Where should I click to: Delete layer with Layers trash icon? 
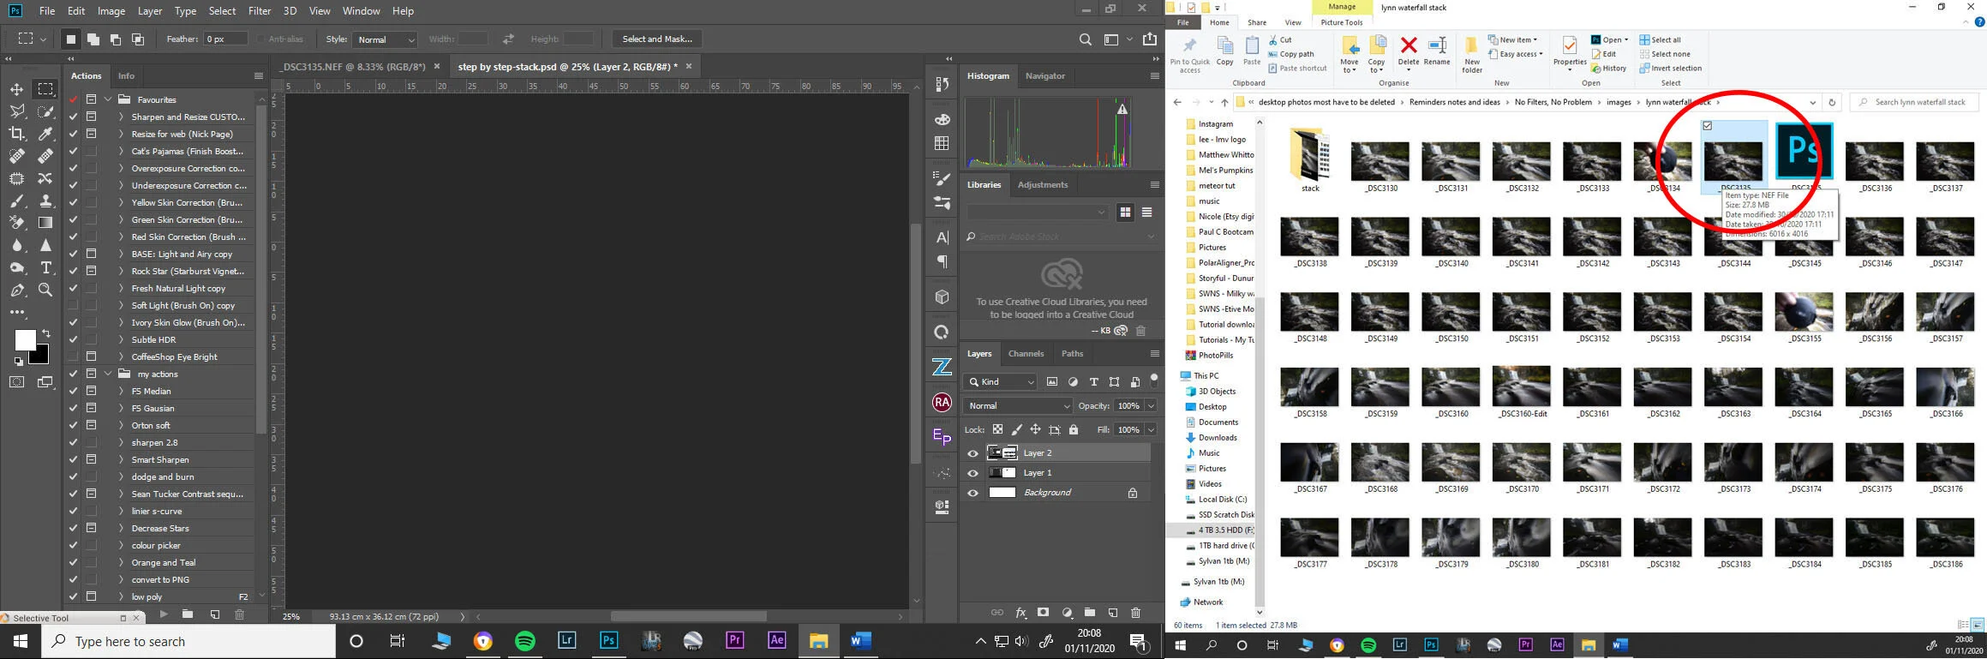click(1136, 613)
